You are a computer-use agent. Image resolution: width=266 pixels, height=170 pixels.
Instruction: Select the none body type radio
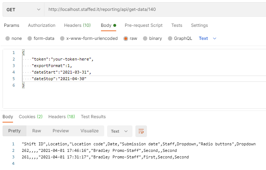point(8,38)
